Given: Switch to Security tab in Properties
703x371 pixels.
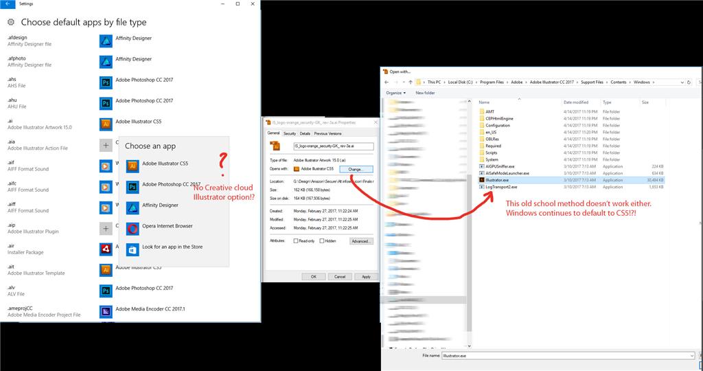Looking at the screenshot, I should click(x=290, y=134).
